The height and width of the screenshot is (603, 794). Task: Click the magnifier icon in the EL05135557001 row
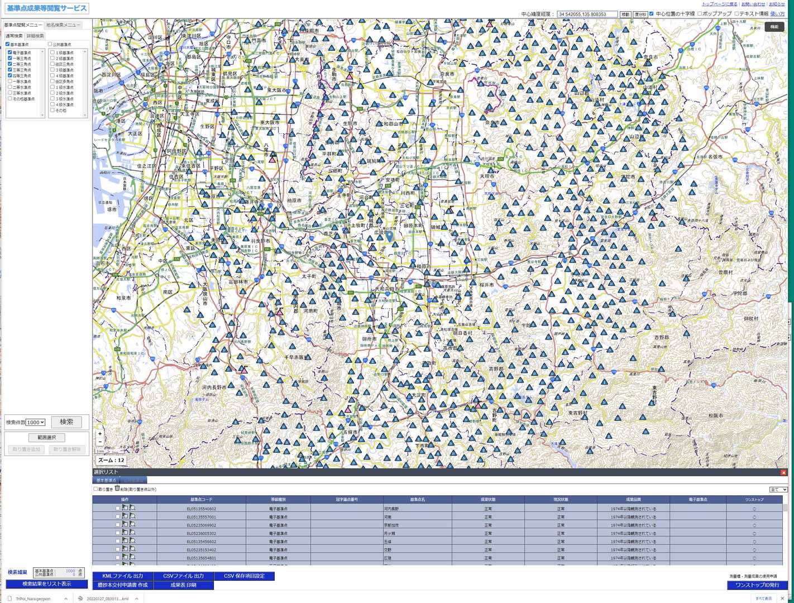(132, 516)
